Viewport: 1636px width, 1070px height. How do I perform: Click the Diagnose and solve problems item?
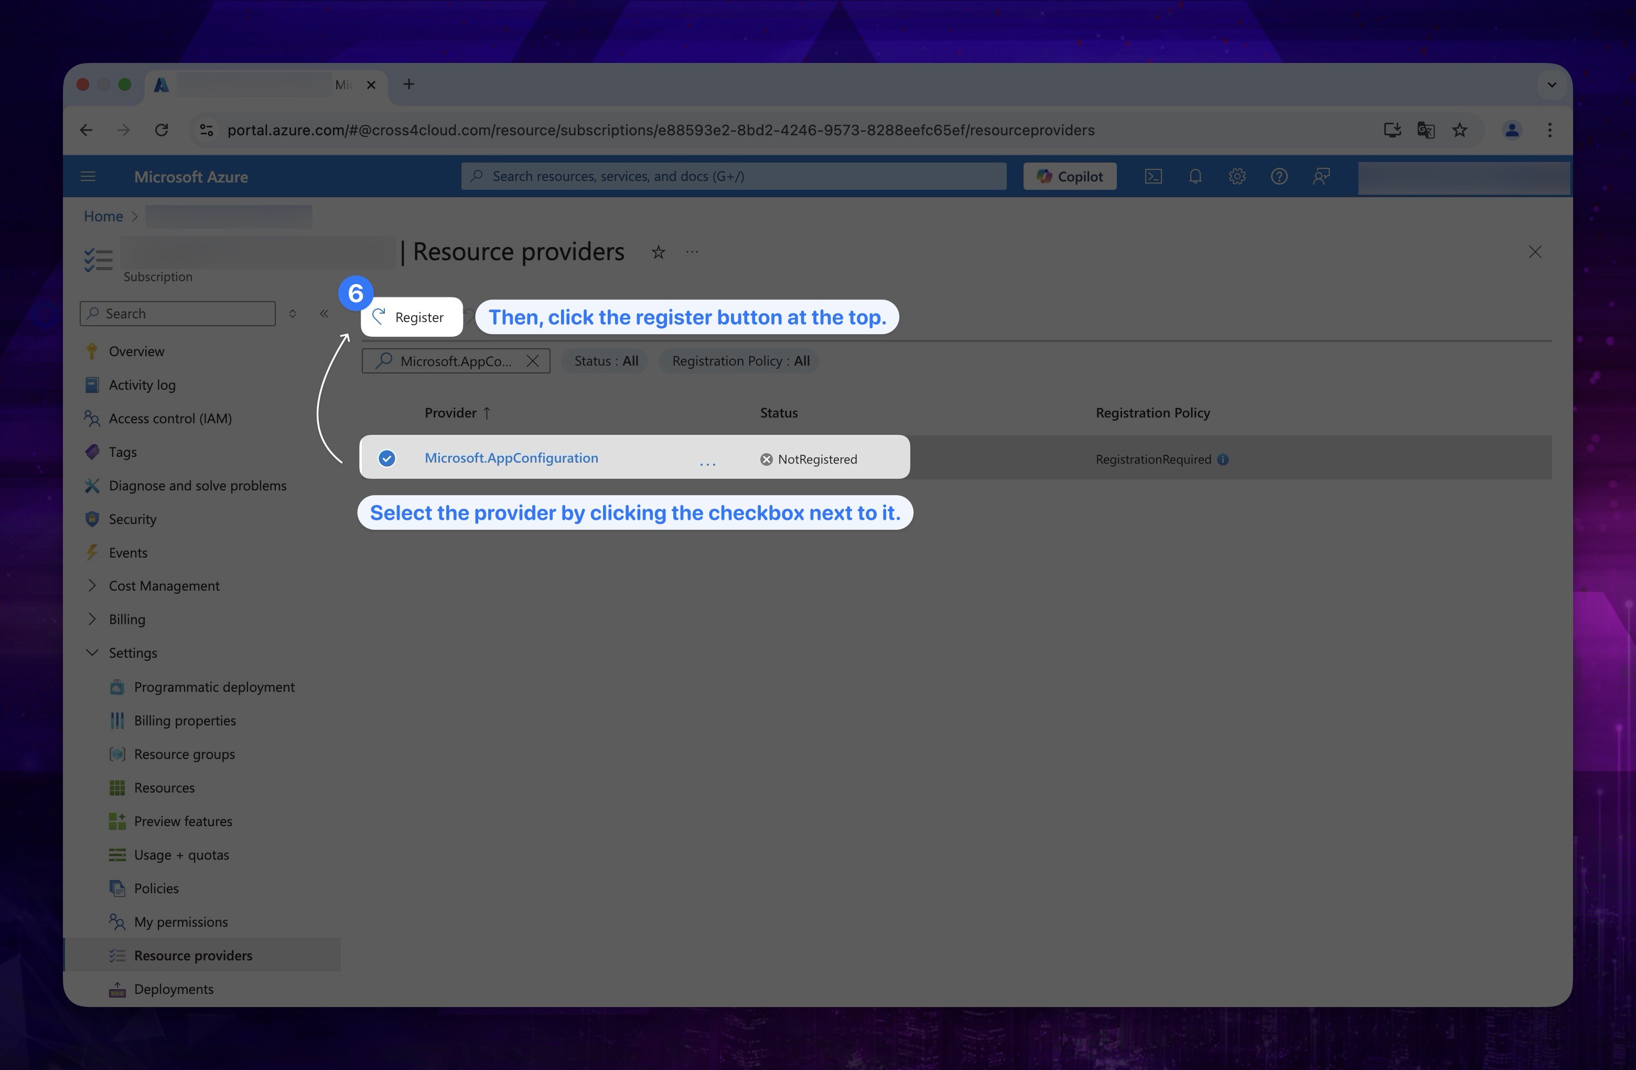(x=198, y=484)
